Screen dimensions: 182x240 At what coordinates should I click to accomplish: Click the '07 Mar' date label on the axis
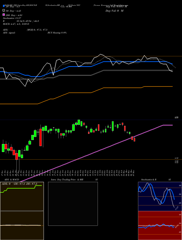(x=134, y=172)
